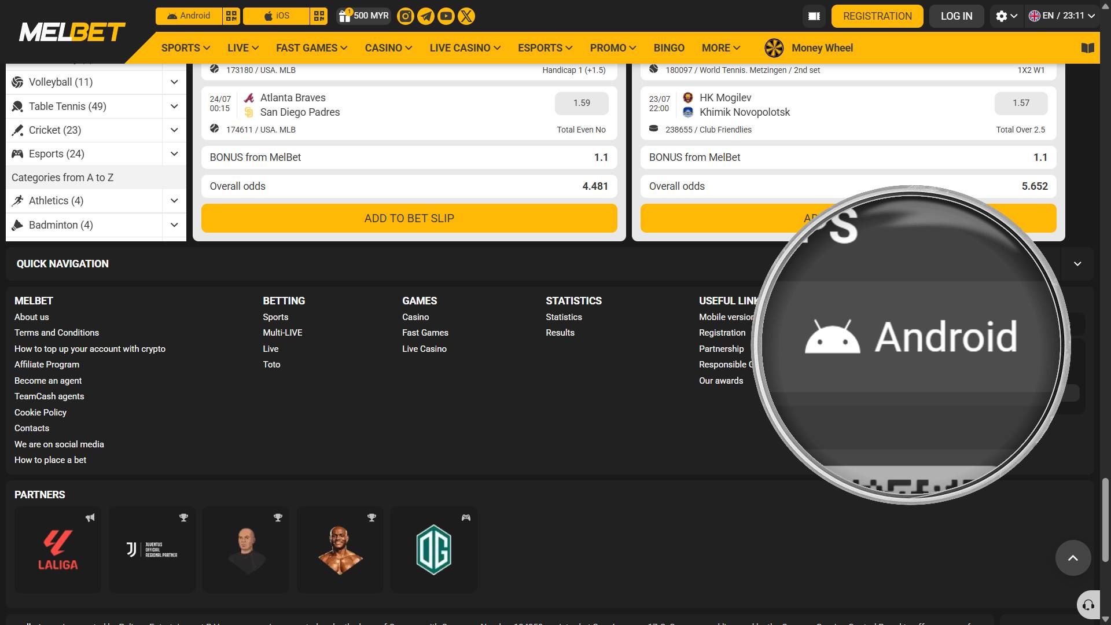The width and height of the screenshot is (1111, 625).
Task: Open the LaLiga partner card
Action: [x=58, y=550]
